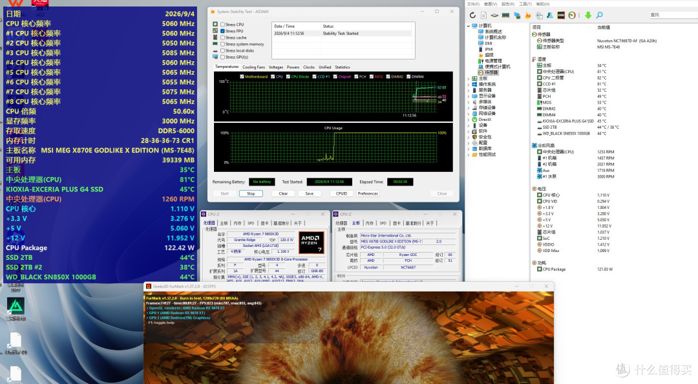
Task: Expand the 主板 tree node in AIDA64
Action: tap(469, 78)
